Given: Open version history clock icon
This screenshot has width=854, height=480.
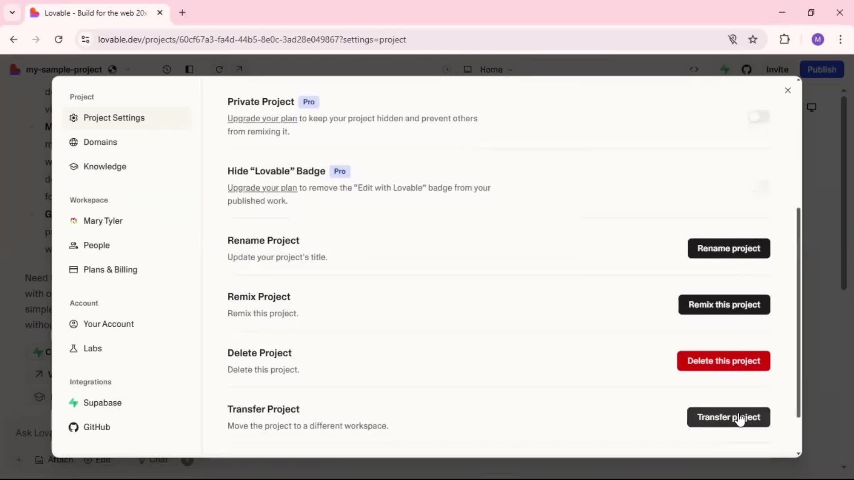Looking at the screenshot, I should click(x=167, y=69).
